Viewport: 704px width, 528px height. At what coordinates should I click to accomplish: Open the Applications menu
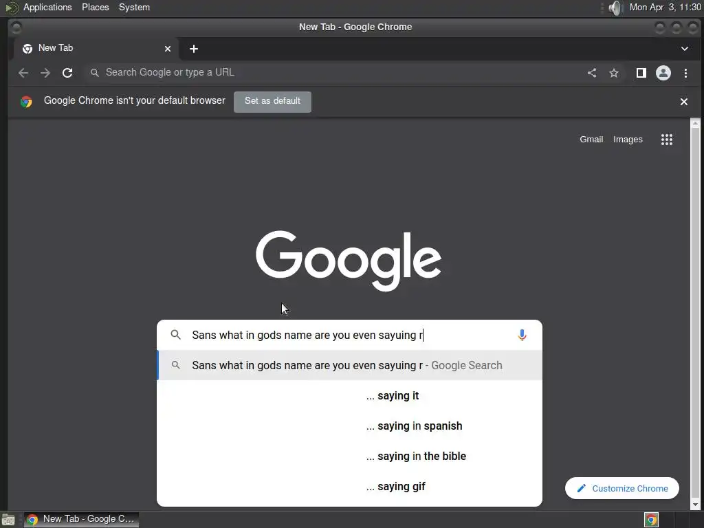(47, 7)
